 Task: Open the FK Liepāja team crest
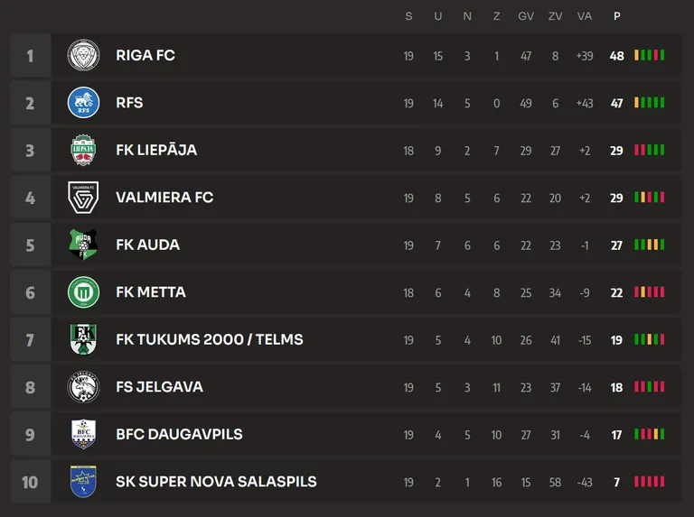[x=83, y=150]
